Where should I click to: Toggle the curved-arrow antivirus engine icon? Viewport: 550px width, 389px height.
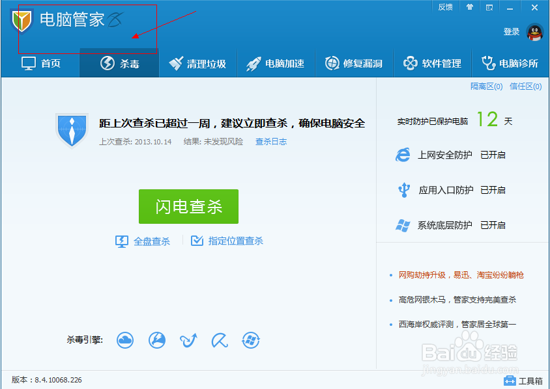coord(188,340)
